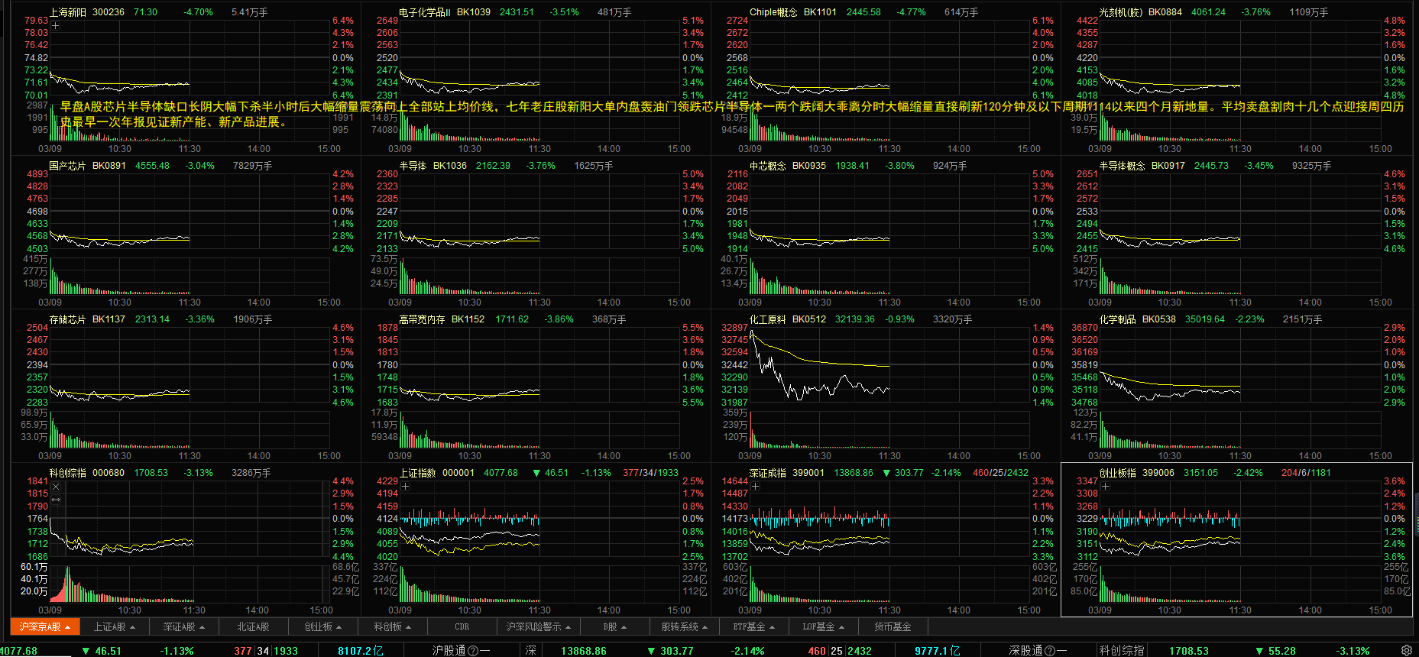Click 科创综指 label in status bar
The image size is (1419, 657).
[1122, 651]
